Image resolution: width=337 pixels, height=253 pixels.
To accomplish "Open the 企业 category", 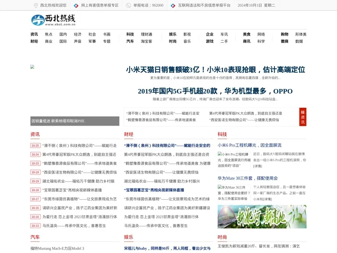I will (210, 34).
